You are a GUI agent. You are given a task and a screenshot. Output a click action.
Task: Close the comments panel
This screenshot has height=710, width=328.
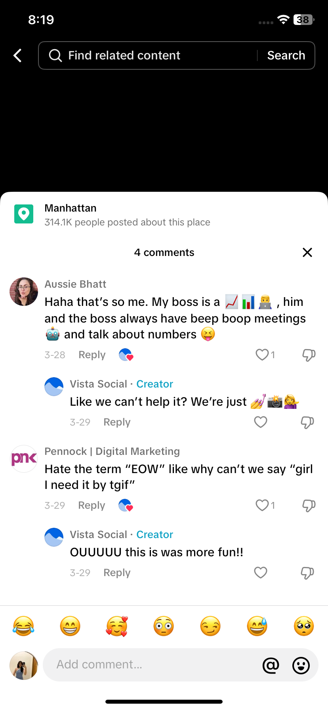tap(307, 252)
